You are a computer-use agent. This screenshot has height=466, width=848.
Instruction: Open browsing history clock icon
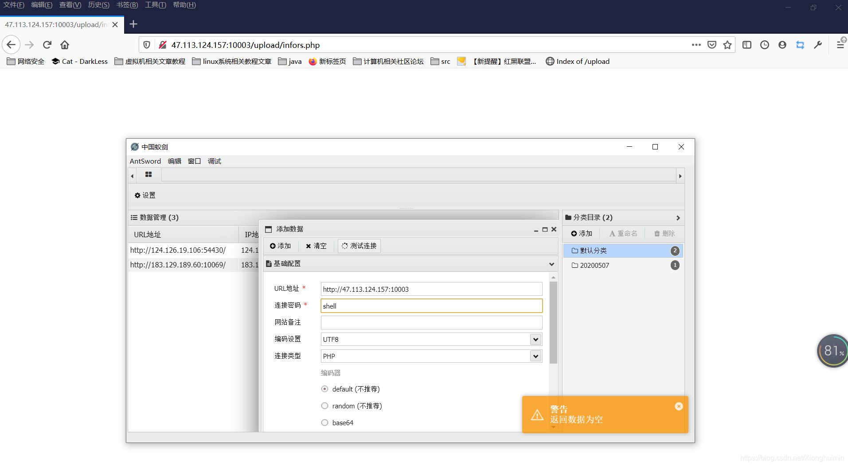tap(765, 45)
